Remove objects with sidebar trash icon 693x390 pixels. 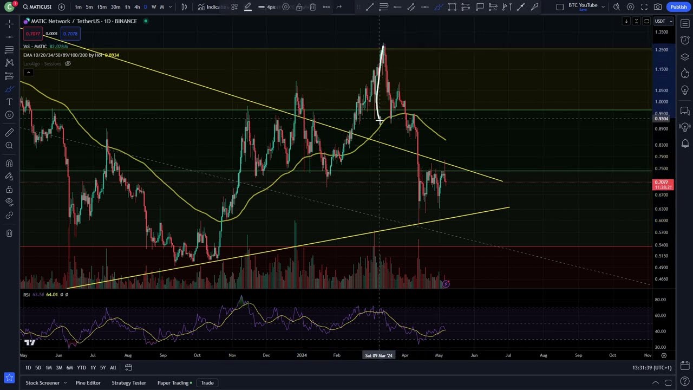click(9, 233)
